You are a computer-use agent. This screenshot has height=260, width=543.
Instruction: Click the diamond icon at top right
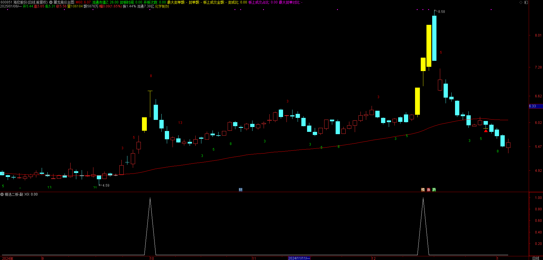521,2
